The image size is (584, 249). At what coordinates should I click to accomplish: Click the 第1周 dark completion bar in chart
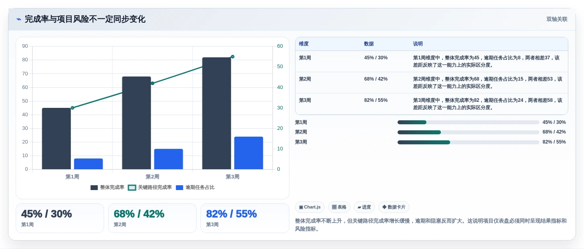[x=56, y=138]
